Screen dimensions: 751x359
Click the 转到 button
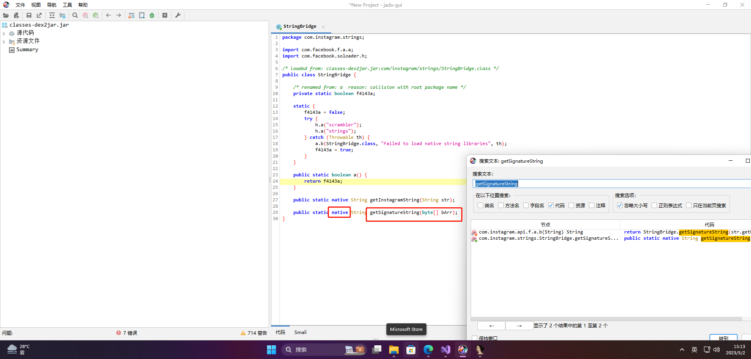point(724,337)
